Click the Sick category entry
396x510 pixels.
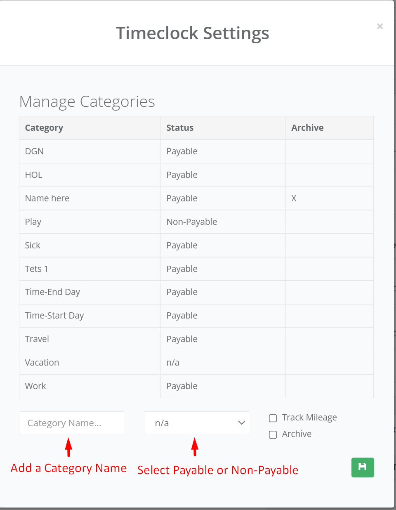coord(33,246)
